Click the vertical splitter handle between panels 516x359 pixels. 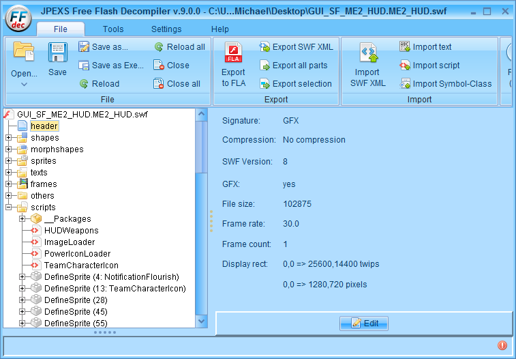pyautogui.click(x=211, y=221)
